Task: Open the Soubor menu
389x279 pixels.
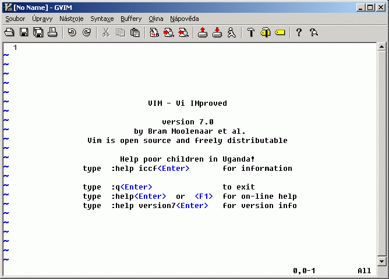Action: point(15,19)
